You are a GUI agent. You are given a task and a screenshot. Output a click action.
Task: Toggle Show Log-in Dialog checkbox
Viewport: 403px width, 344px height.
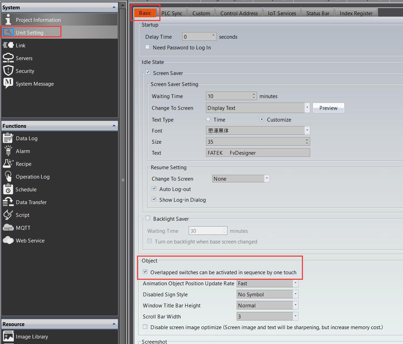pos(154,199)
